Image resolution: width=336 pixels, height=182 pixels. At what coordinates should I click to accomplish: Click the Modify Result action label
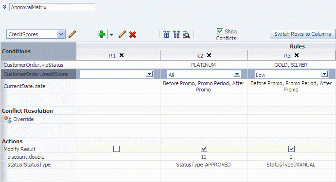pos(19,149)
